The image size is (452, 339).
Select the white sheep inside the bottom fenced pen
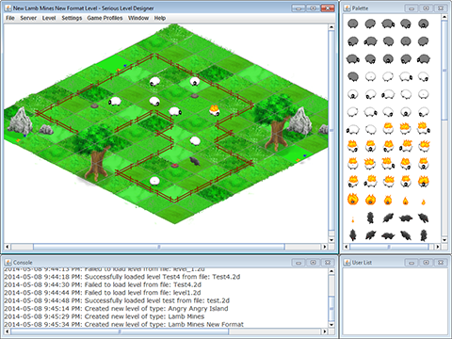pos(154,181)
